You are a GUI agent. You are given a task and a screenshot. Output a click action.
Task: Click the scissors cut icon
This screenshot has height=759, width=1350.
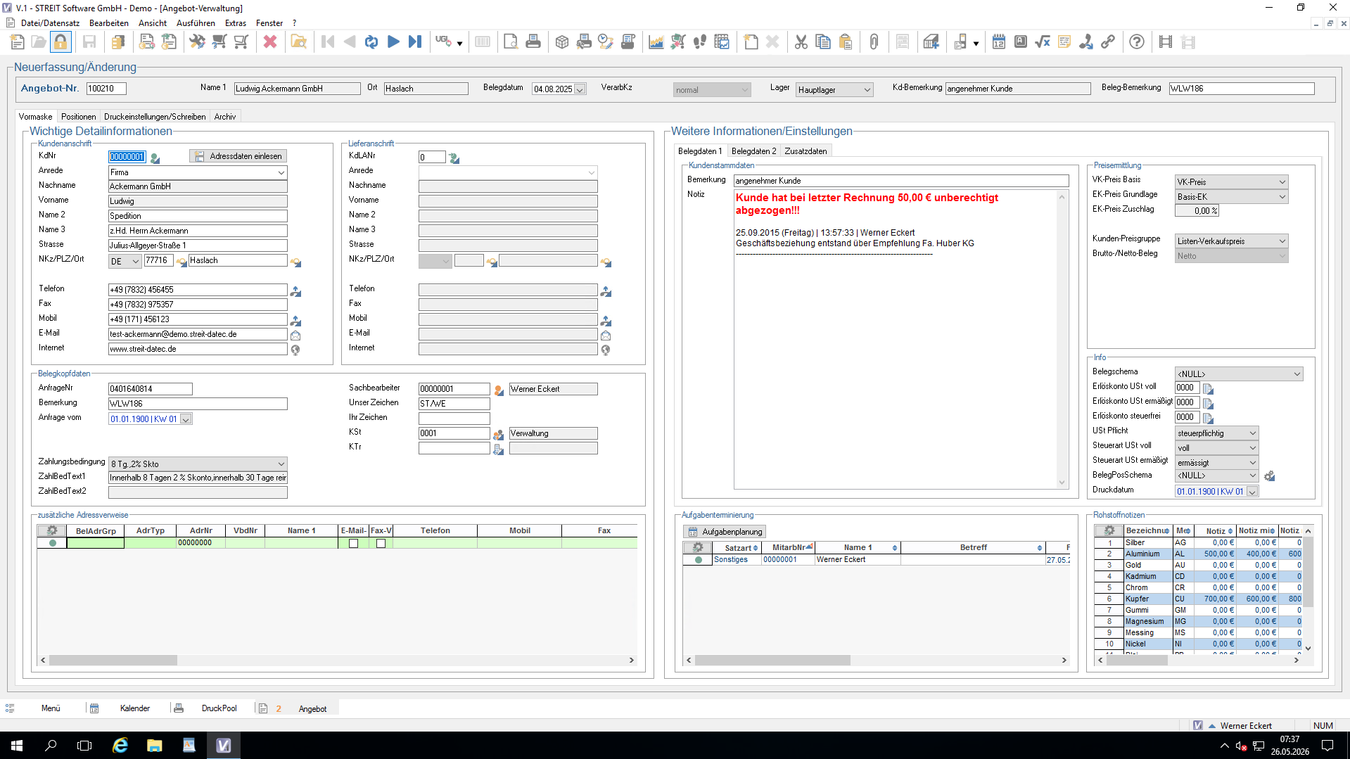pos(801,42)
